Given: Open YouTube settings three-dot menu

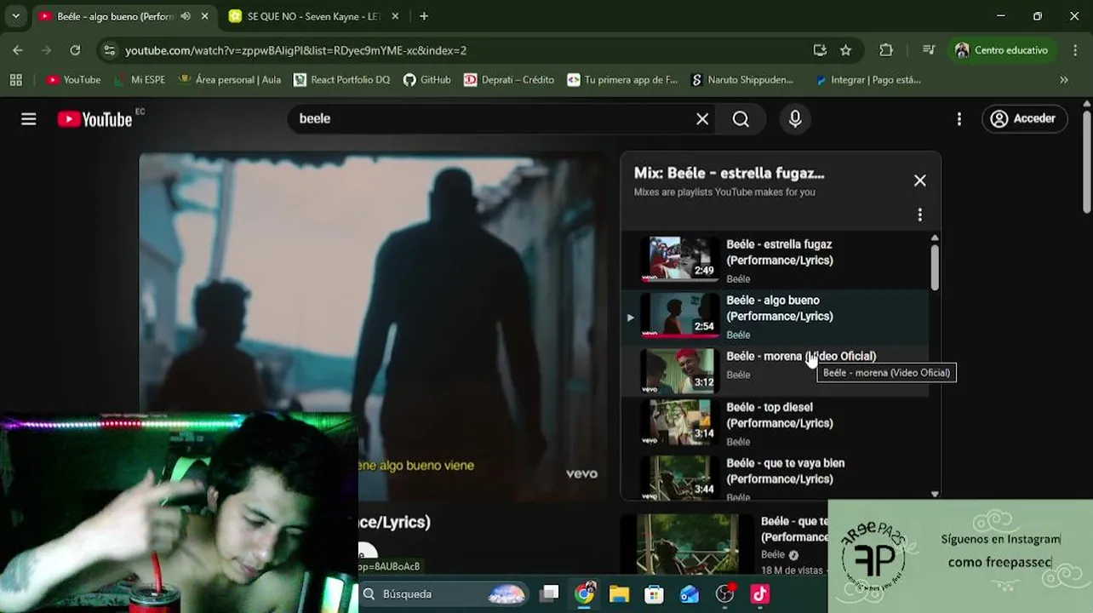Looking at the screenshot, I should click(959, 119).
